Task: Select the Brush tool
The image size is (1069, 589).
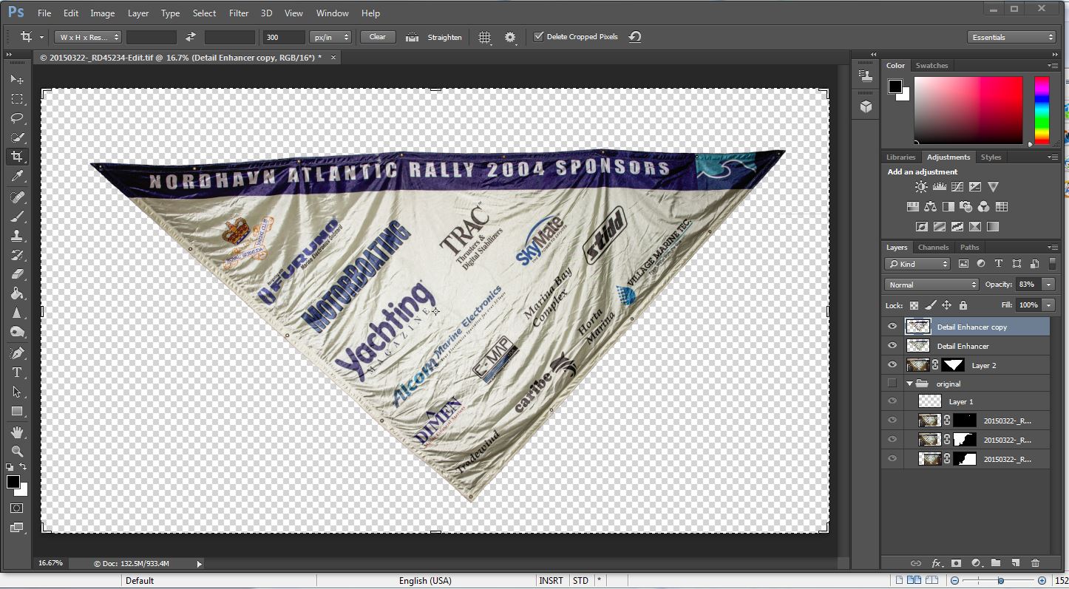Action: pyautogui.click(x=16, y=217)
